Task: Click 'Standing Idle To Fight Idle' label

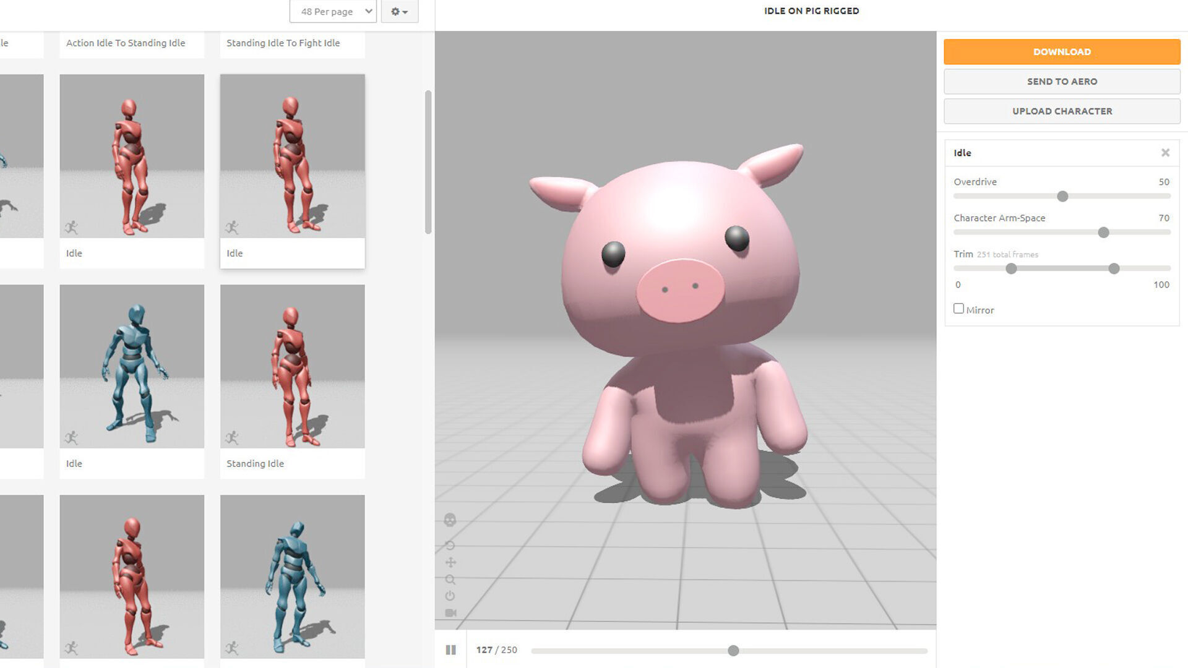Action: point(283,43)
